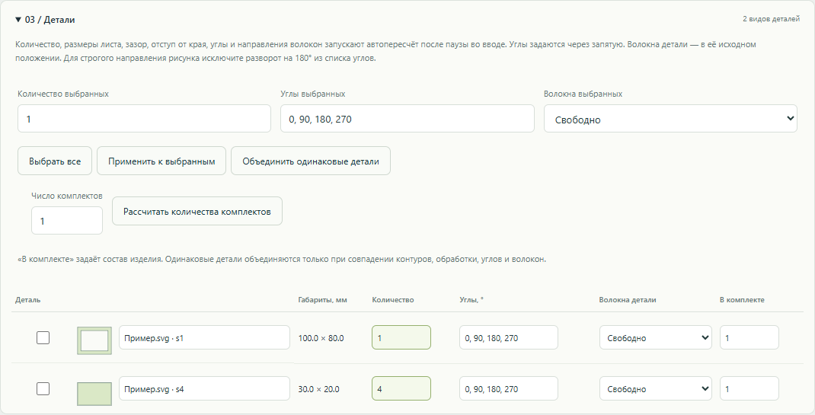Click the Волокна детали column header
Image resolution: width=815 pixels, height=415 pixels.
(x=628, y=300)
